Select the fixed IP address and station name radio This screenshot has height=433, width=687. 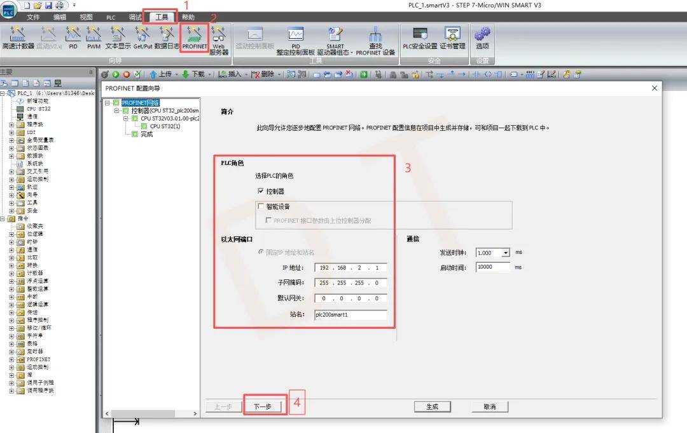tap(261, 252)
